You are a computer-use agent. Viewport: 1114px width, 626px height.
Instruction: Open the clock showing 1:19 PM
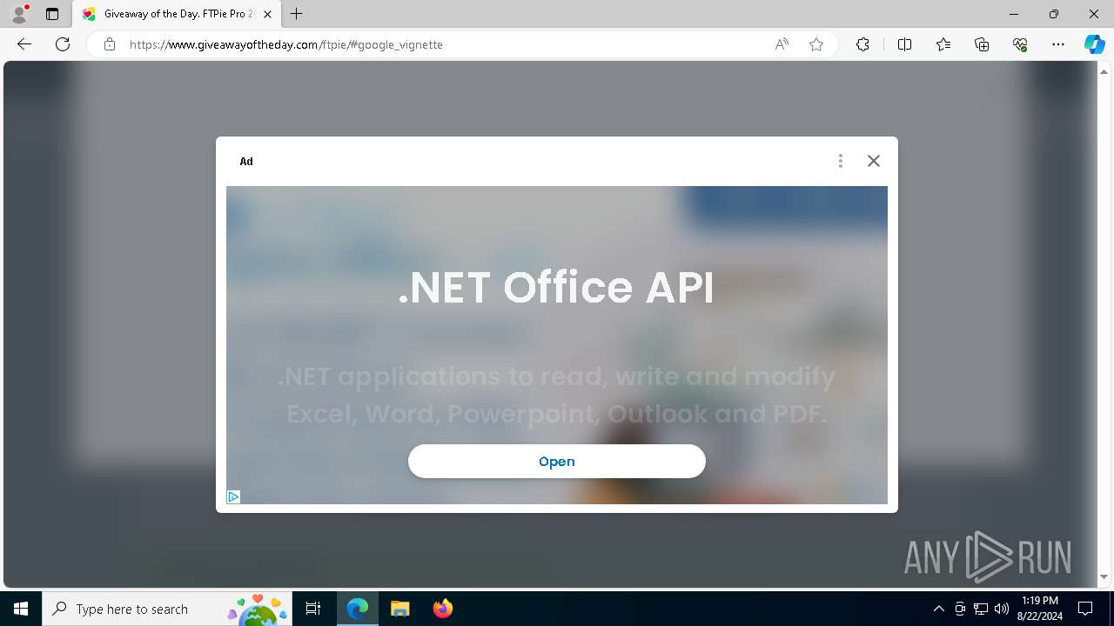click(1039, 609)
